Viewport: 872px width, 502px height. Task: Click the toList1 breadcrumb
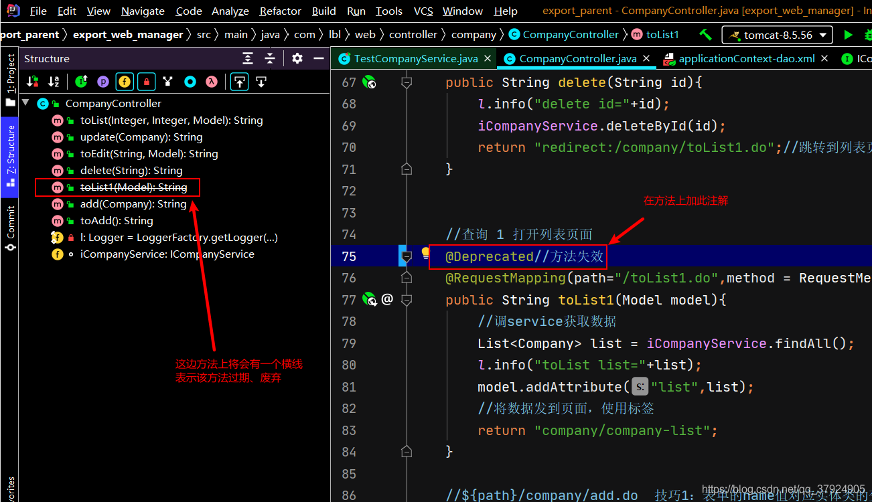coord(656,35)
